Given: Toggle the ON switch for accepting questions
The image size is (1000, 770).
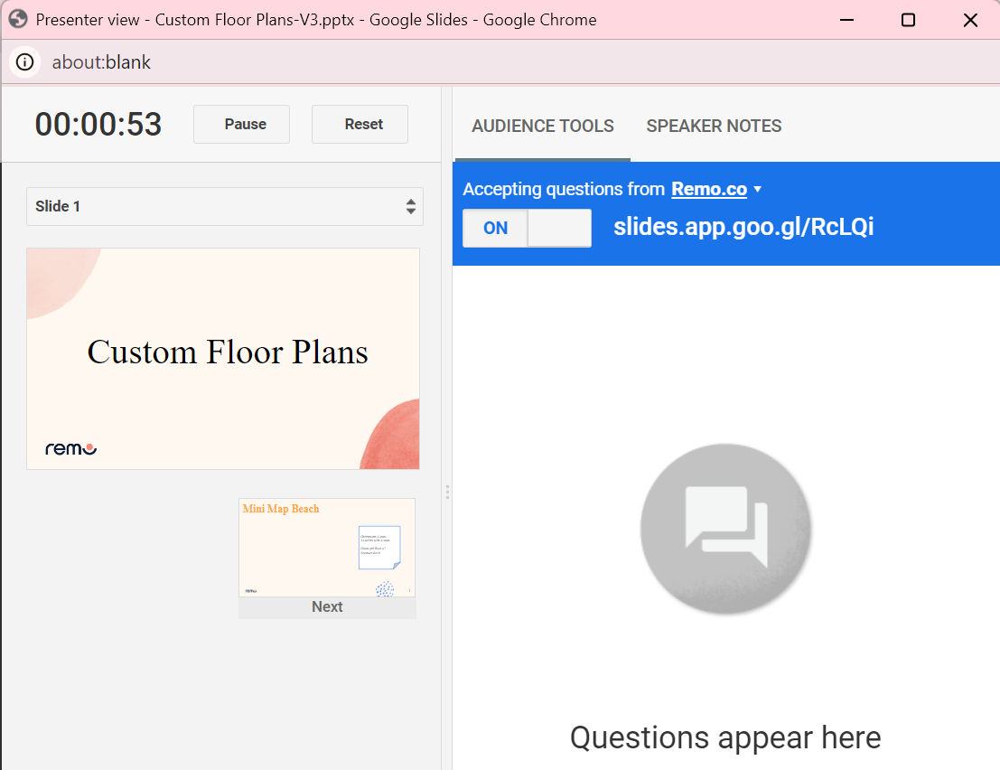Looking at the screenshot, I should 527,228.
